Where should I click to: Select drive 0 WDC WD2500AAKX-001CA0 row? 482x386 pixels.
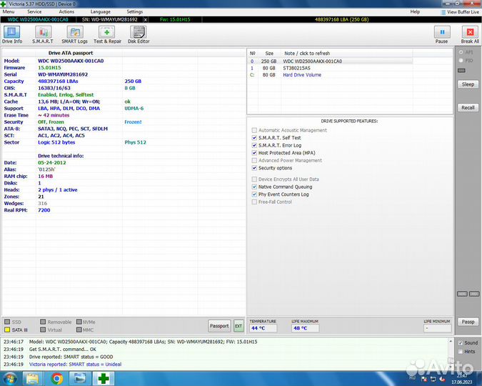coord(330,61)
